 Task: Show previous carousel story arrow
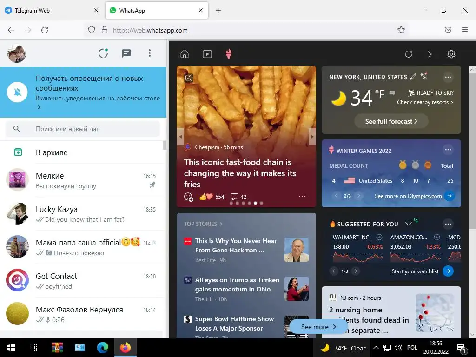pos(180,137)
